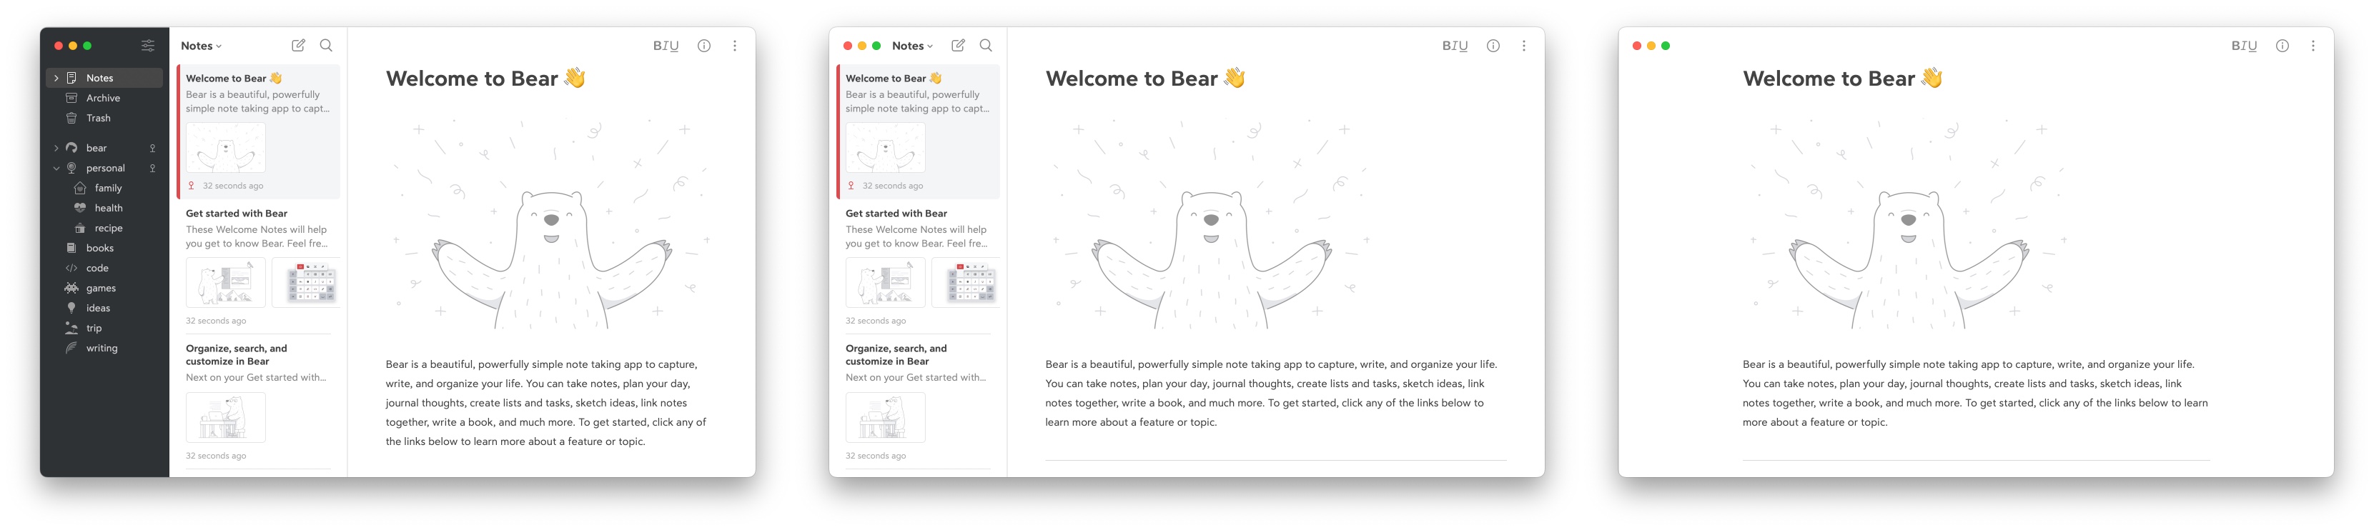2374x530 pixels.
Task: Open the Archive folder in the sidebar
Action: [x=102, y=99]
